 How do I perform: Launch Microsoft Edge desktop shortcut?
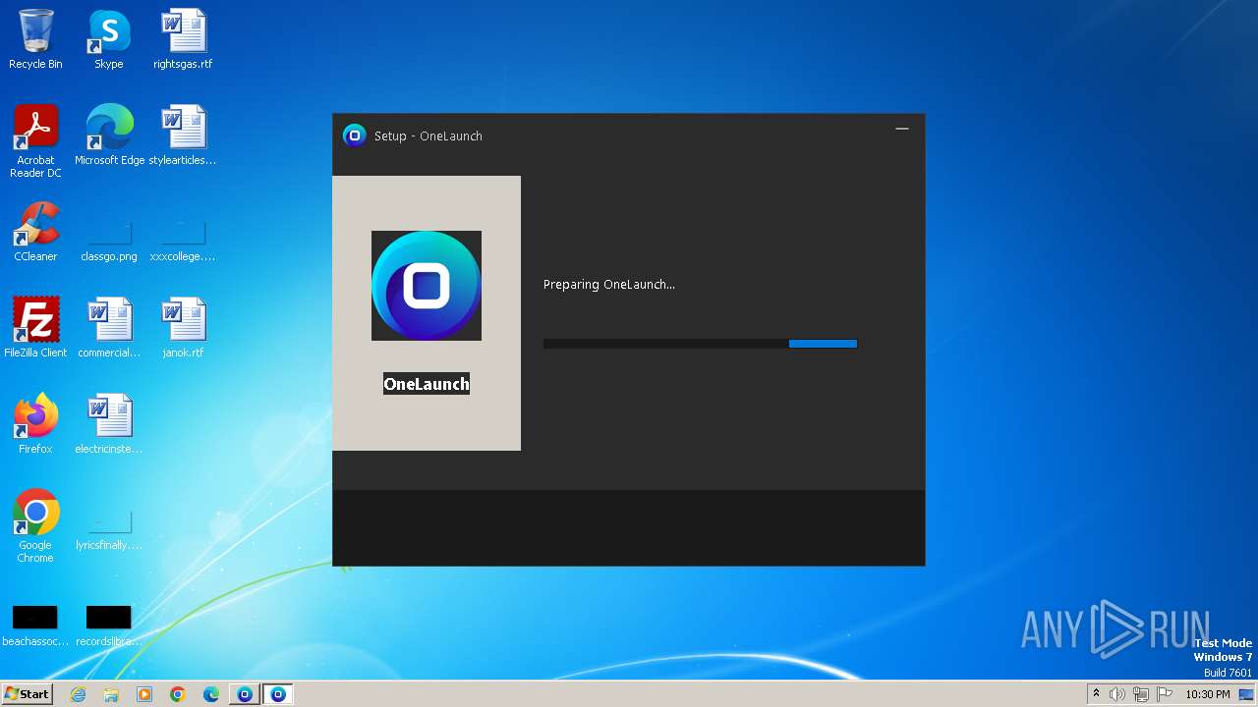(109, 136)
